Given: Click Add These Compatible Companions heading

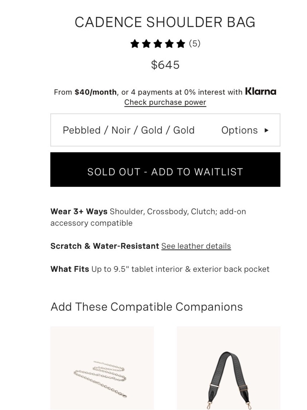Looking at the screenshot, I should point(147,307).
